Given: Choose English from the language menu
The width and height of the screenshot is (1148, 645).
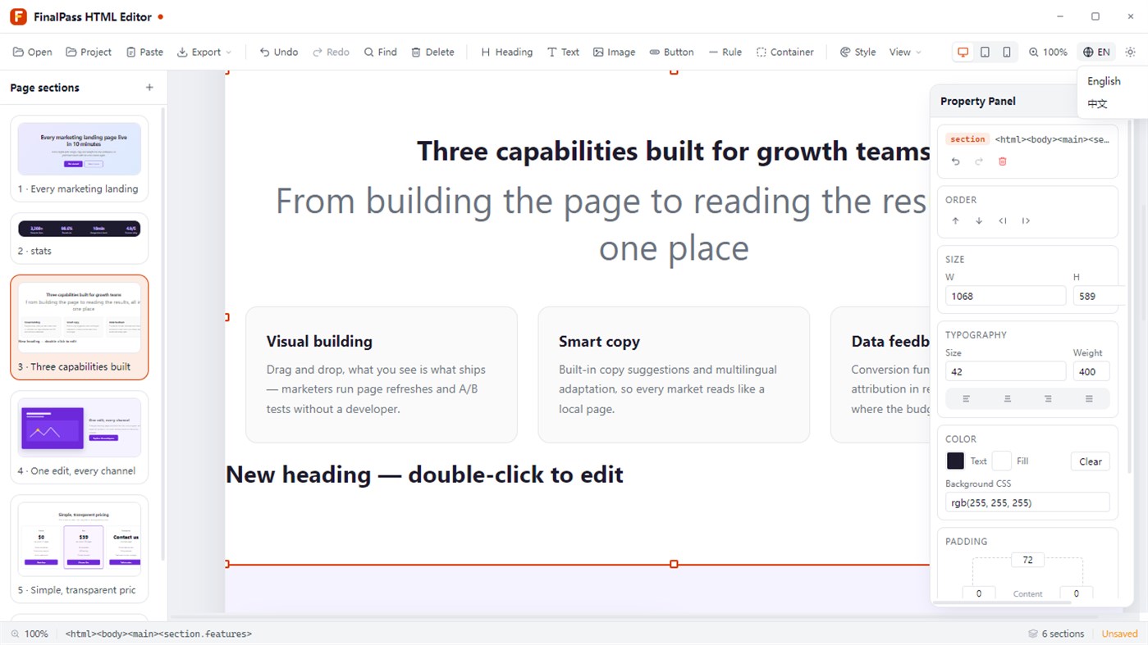Looking at the screenshot, I should click(1104, 81).
